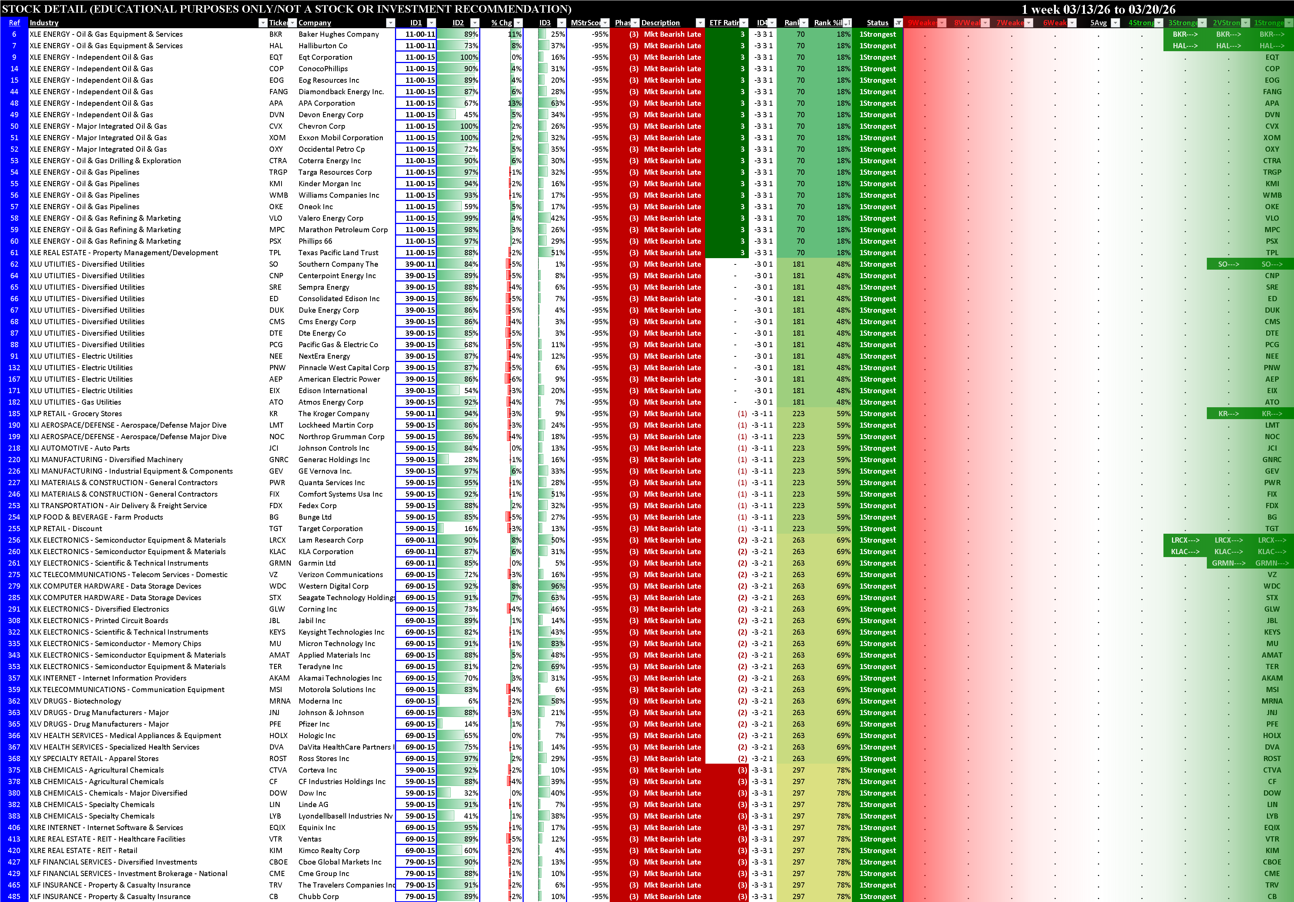Image resolution: width=1294 pixels, height=902 pixels.
Task: Click the 5Avg column filter arrow
Action: pyautogui.click(x=1115, y=23)
